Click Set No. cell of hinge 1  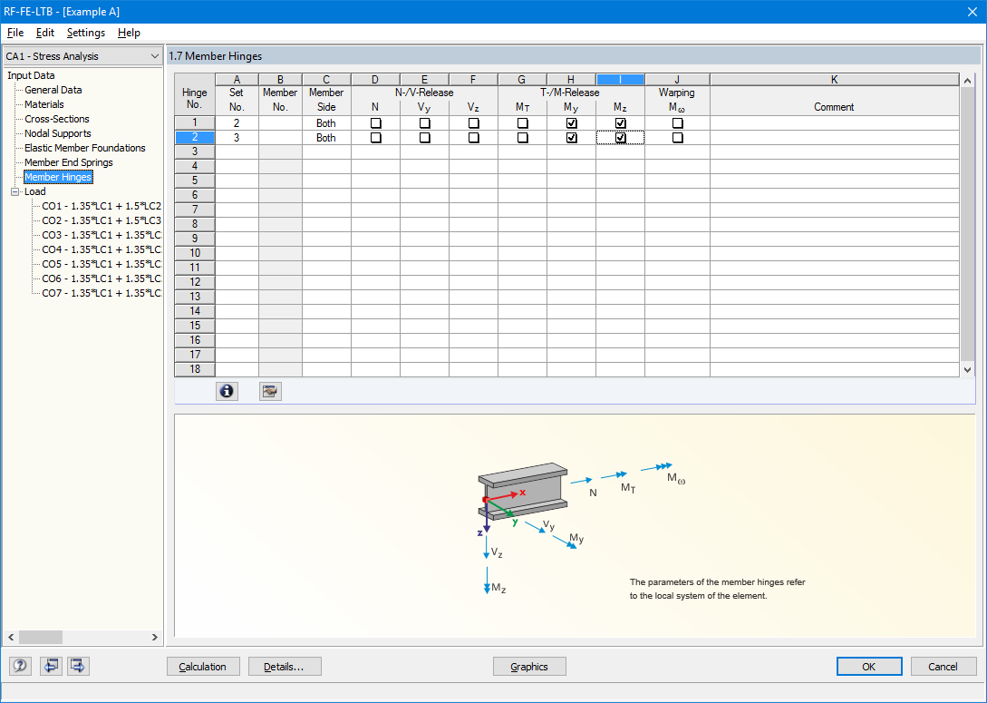tap(237, 122)
